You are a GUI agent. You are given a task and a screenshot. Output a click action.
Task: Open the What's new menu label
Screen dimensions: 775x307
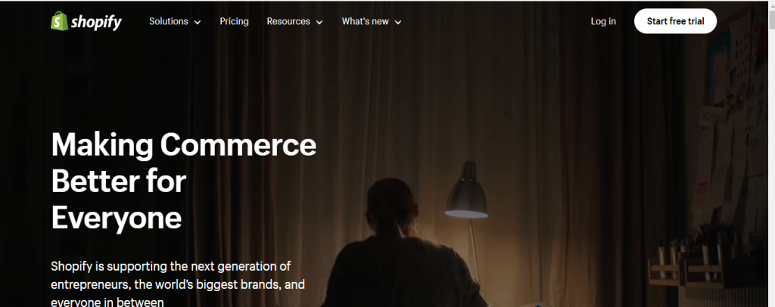[x=366, y=21]
